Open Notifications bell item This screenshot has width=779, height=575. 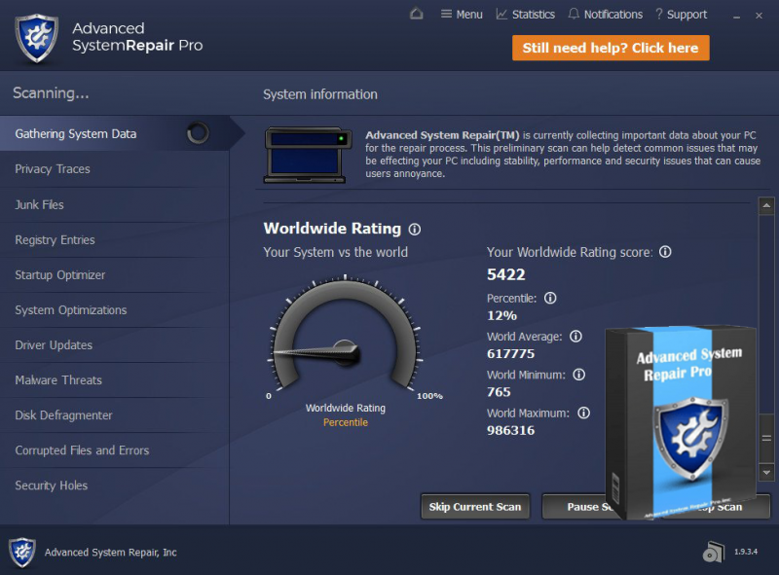click(605, 15)
